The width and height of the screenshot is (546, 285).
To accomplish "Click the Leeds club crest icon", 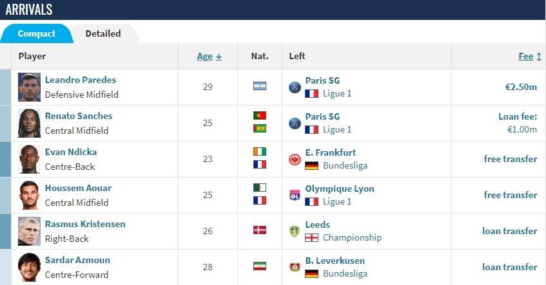I will pyautogui.click(x=295, y=232).
